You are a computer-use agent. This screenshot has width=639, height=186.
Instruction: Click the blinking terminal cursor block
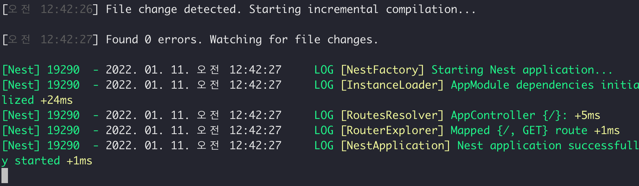[x=5, y=176]
